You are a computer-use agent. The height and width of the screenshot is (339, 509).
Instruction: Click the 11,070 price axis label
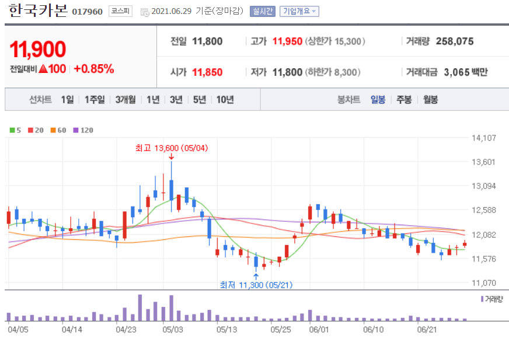tap(484, 283)
